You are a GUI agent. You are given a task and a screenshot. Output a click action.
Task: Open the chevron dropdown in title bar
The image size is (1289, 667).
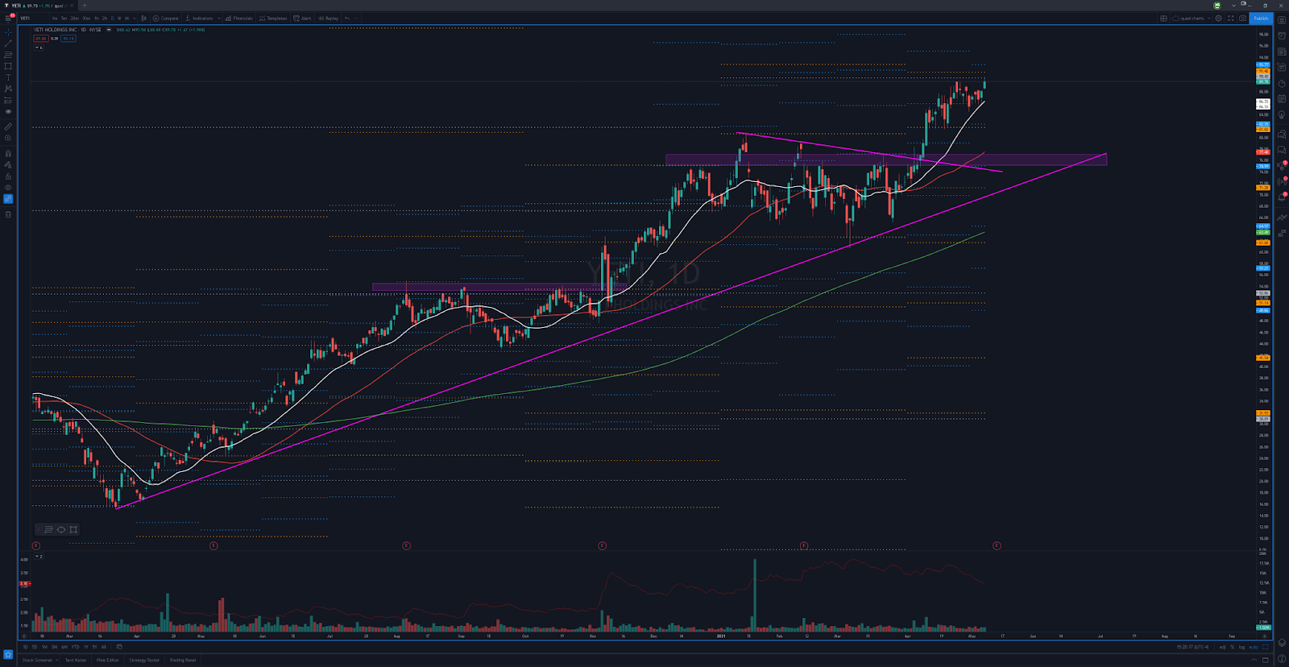1233,5
